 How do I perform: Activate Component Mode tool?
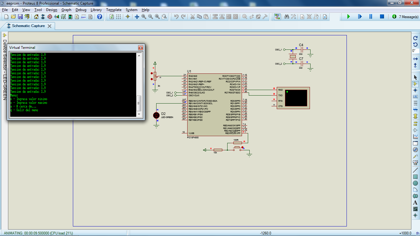pos(415,84)
